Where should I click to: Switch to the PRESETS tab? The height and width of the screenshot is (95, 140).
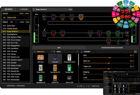tap(9, 9)
